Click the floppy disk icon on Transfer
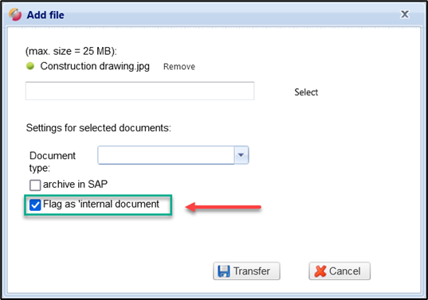 [x=224, y=271]
